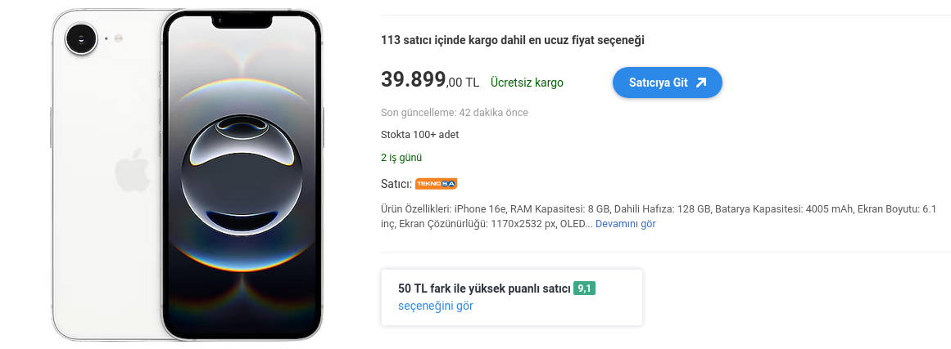Click the notch at top of phone screen

pos(242,22)
